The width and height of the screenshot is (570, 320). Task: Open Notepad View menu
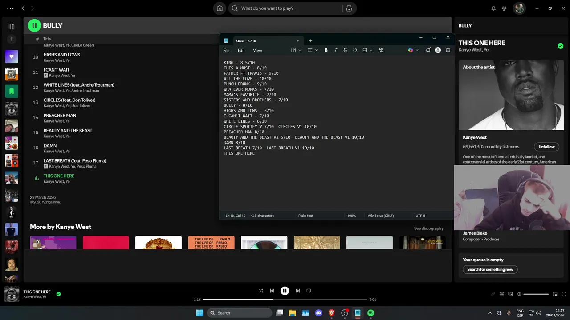(257, 50)
